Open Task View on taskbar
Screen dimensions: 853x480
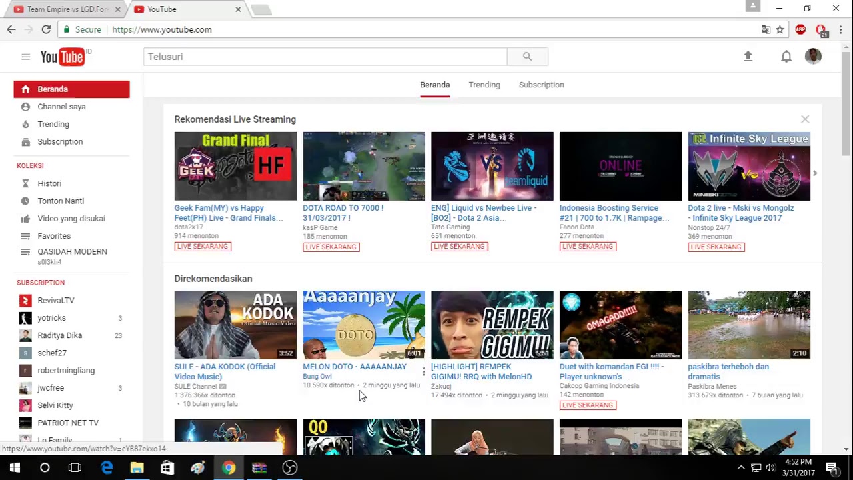(75, 468)
